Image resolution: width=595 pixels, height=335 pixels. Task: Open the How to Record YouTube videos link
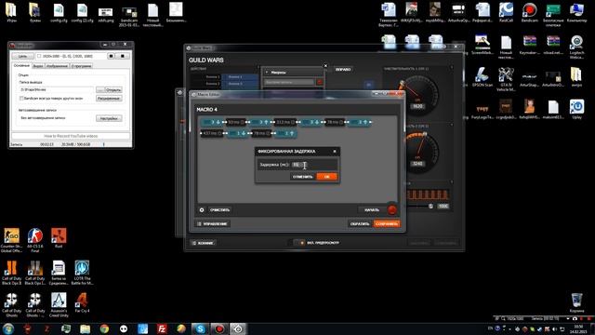coord(71,136)
